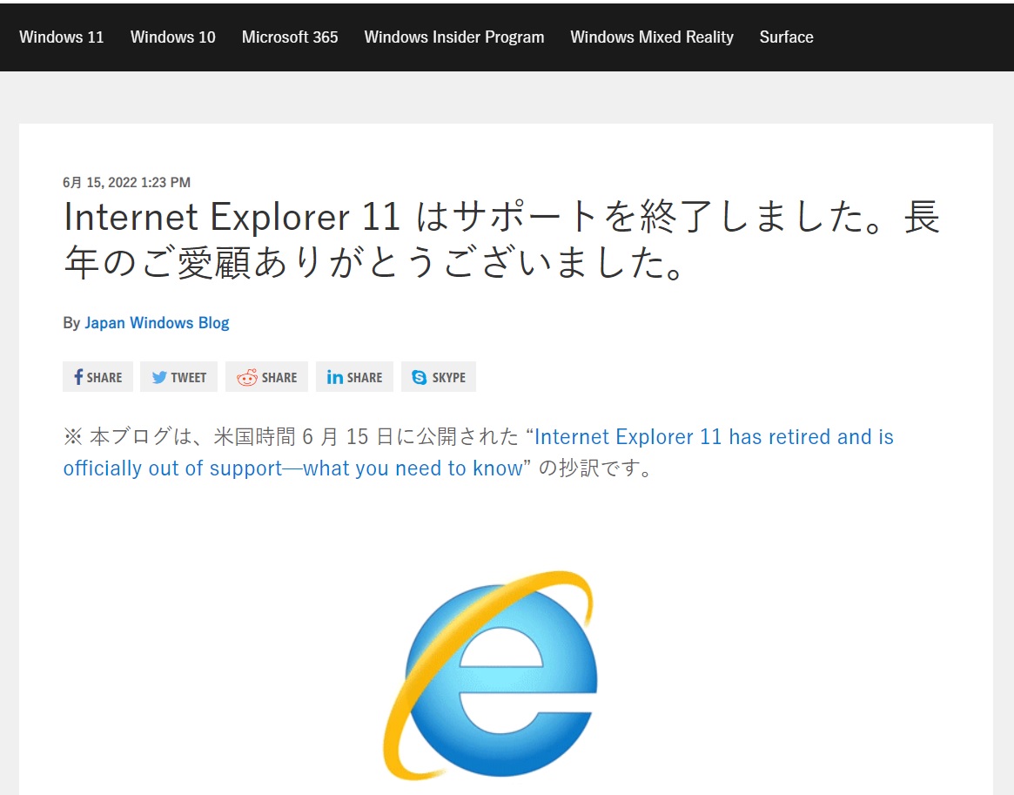Select Surface in the navigation bar
Viewport: 1014px width, 795px height.
pos(786,37)
